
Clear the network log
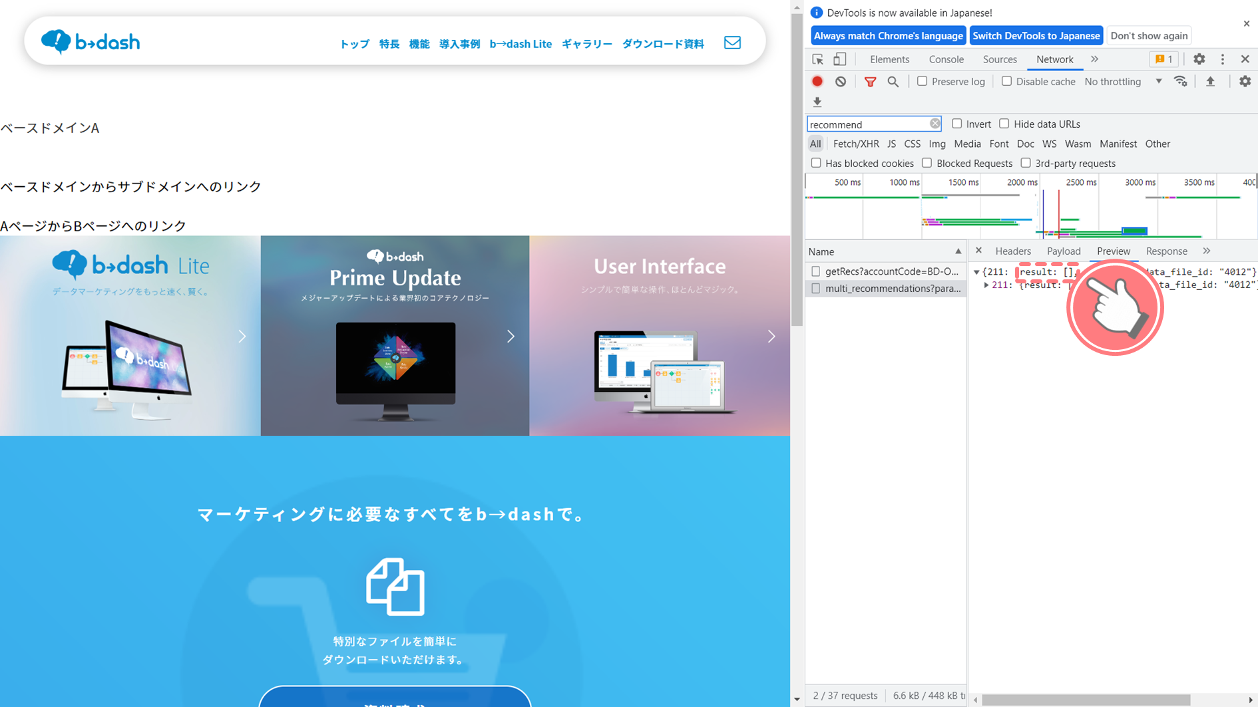pyautogui.click(x=841, y=81)
